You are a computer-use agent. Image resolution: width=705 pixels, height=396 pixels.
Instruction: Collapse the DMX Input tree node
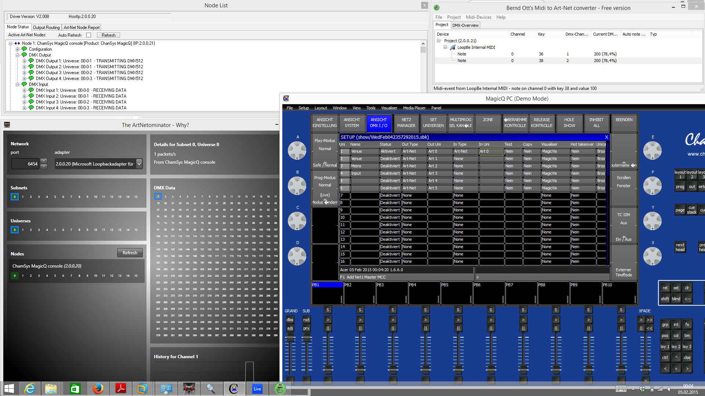tap(17, 84)
